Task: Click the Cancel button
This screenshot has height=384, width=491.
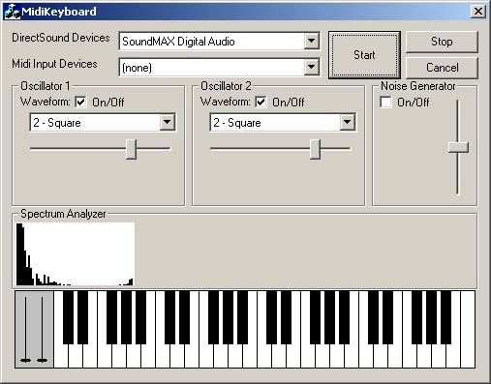Action: click(442, 68)
